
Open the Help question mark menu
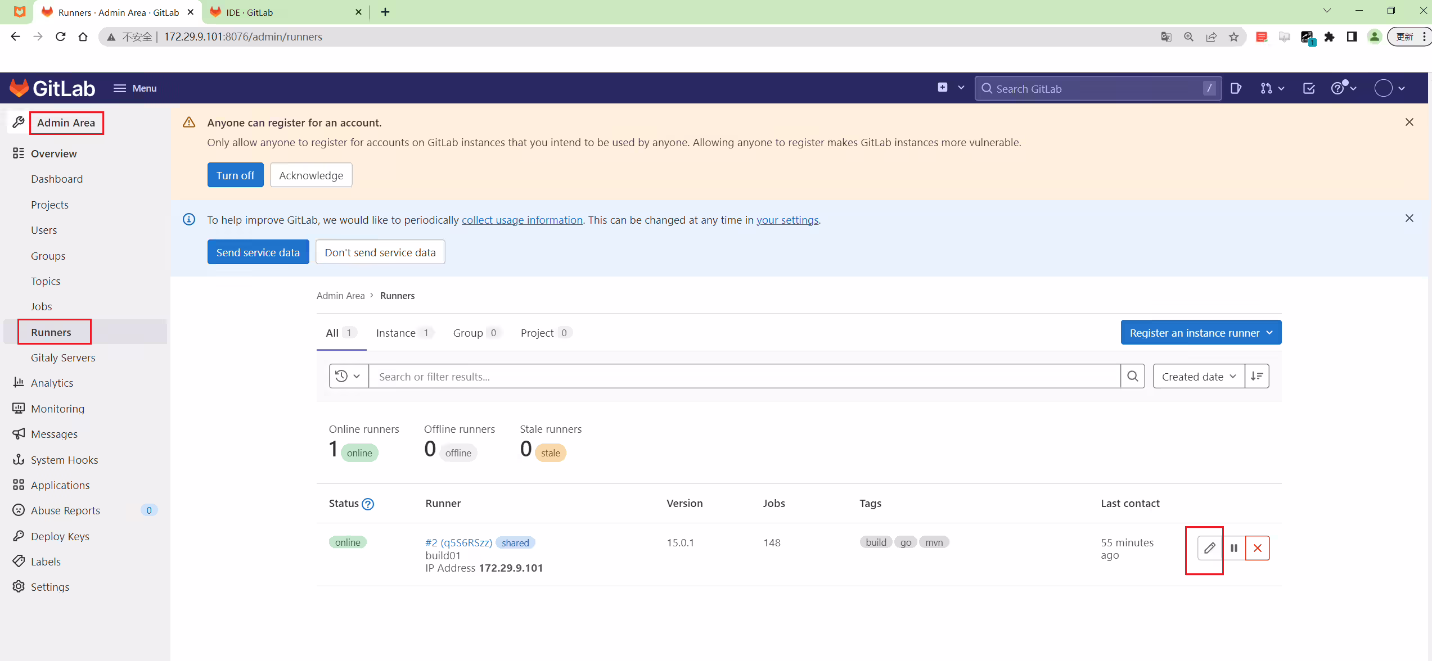(1343, 88)
